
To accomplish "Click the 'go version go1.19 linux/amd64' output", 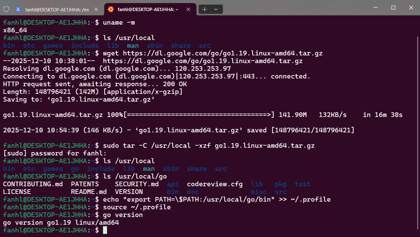I will pos(61,223).
